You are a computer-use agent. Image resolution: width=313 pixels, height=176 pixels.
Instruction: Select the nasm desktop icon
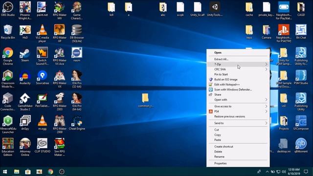pyautogui.click(x=77, y=55)
